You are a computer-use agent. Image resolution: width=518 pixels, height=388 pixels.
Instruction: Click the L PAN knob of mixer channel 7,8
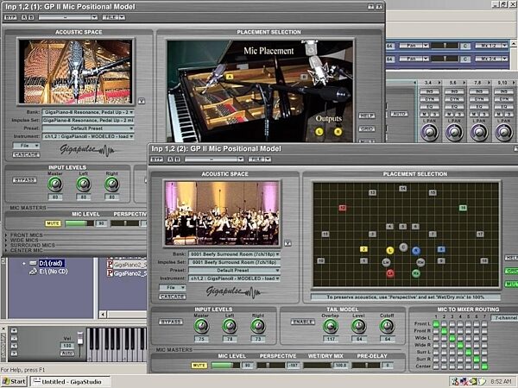pos(479,133)
